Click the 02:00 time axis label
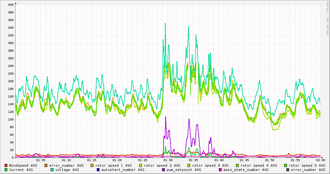330x174 pixels. (321, 160)
